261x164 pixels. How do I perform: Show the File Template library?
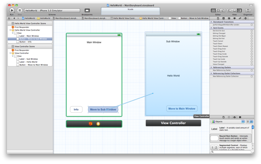(x=223, y=117)
